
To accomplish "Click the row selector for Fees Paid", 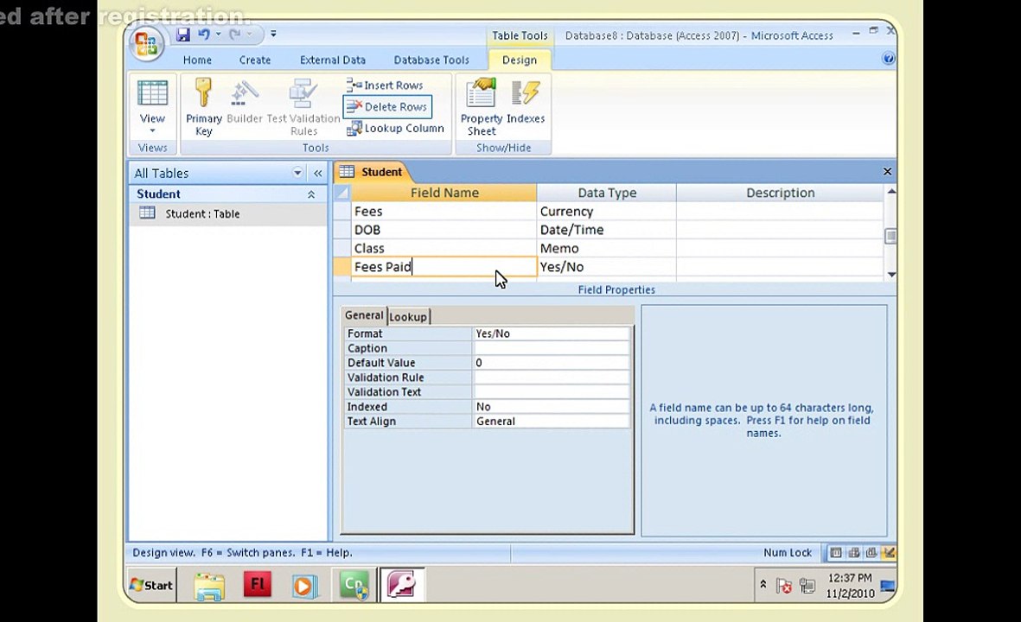I will (341, 267).
